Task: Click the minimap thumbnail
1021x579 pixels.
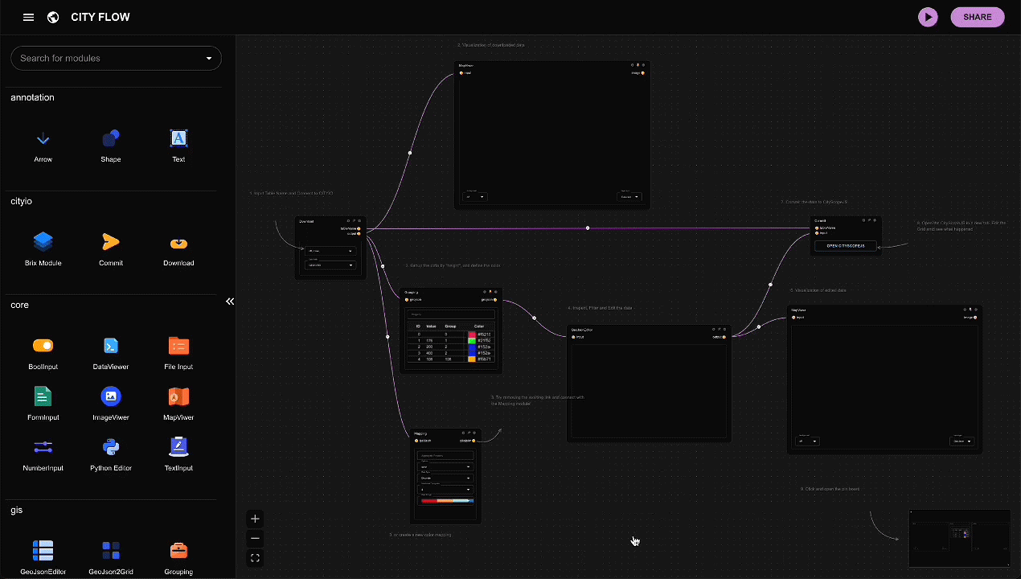Action: (x=959, y=539)
